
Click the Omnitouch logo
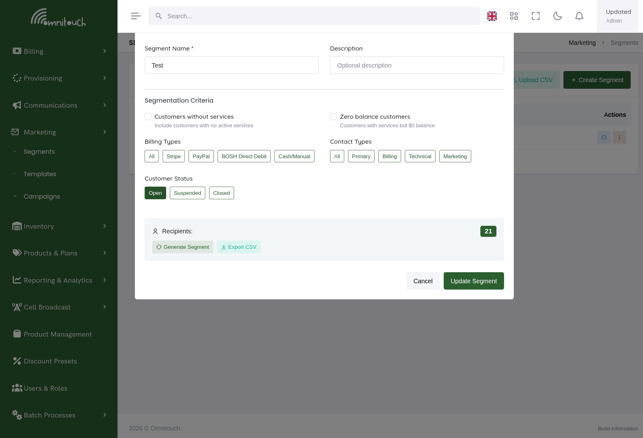[58, 17]
